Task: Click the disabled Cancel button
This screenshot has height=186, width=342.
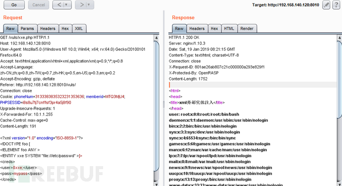Action: [39, 5]
